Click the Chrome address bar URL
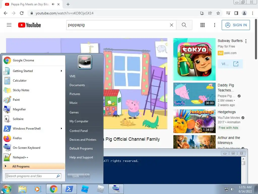 tap(64, 13)
